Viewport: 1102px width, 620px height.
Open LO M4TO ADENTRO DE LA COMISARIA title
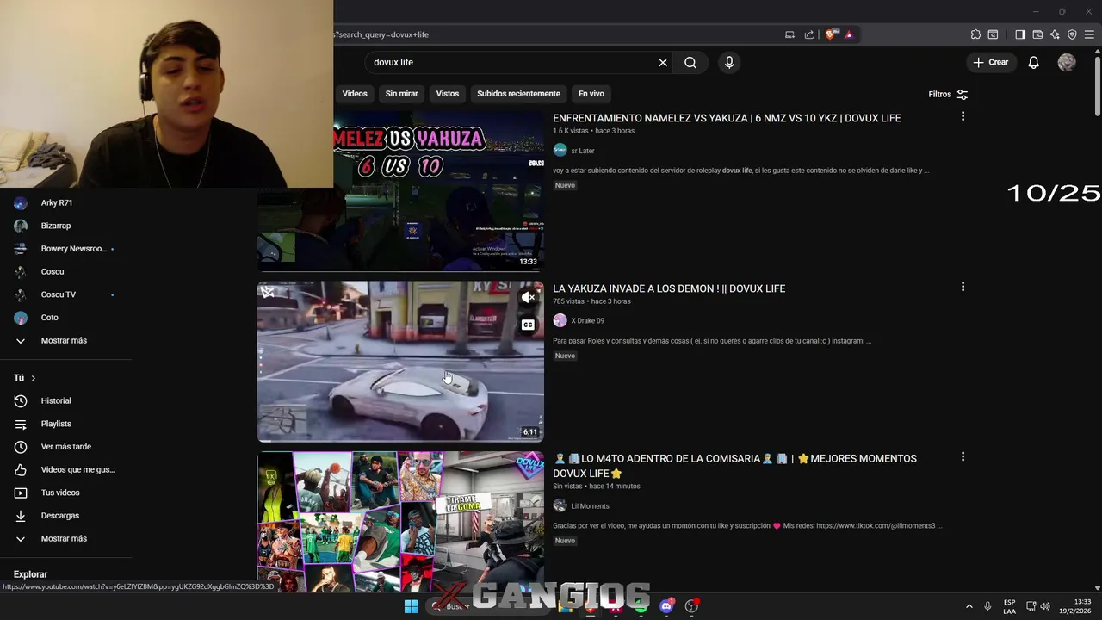point(734,466)
